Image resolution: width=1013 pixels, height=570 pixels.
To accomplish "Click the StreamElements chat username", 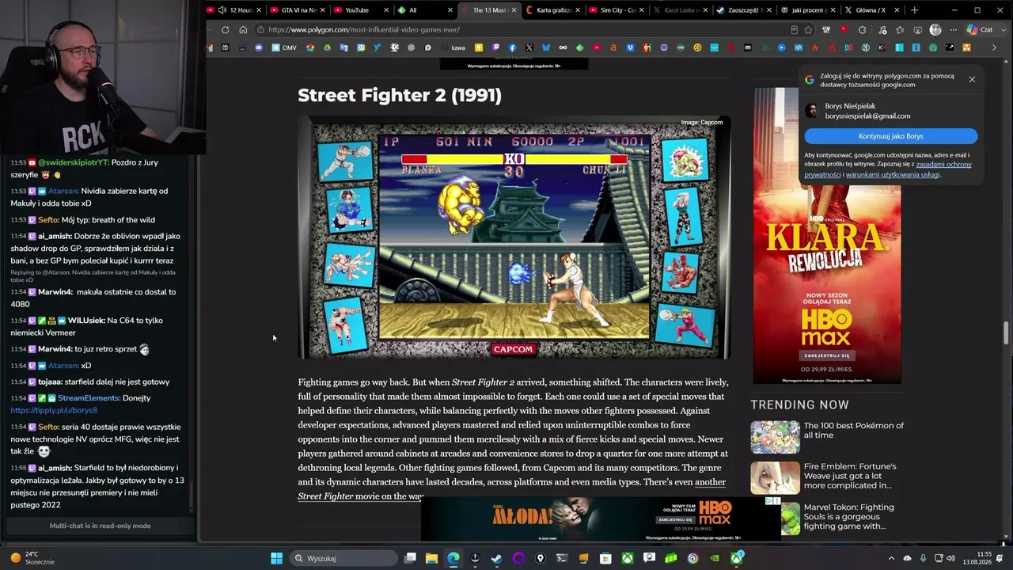I will pos(89,397).
